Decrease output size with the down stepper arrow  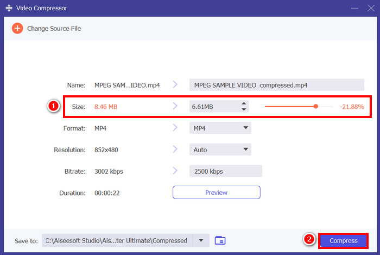244,109
